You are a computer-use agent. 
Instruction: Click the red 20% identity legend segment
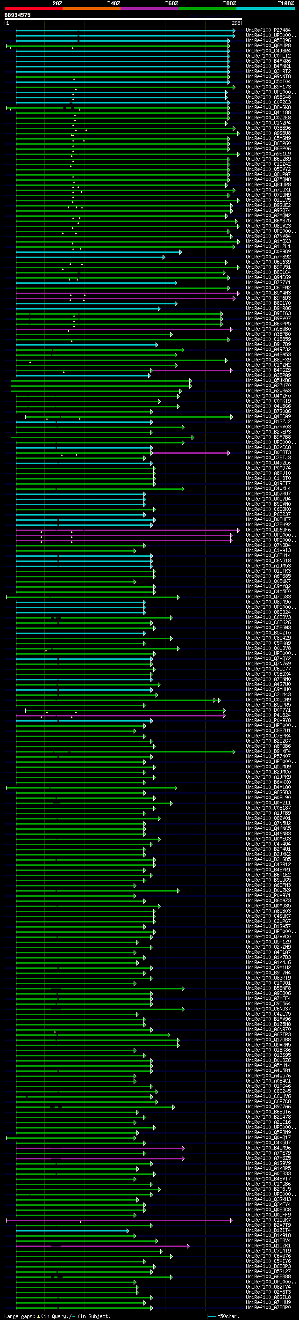pos(33,8)
